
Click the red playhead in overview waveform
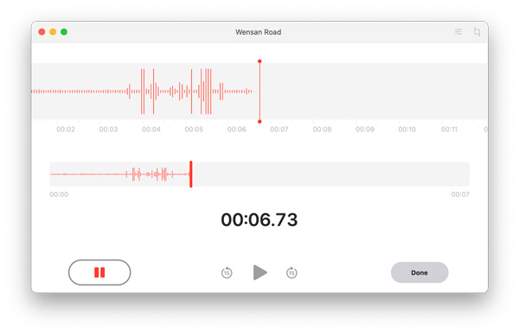(191, 174)
